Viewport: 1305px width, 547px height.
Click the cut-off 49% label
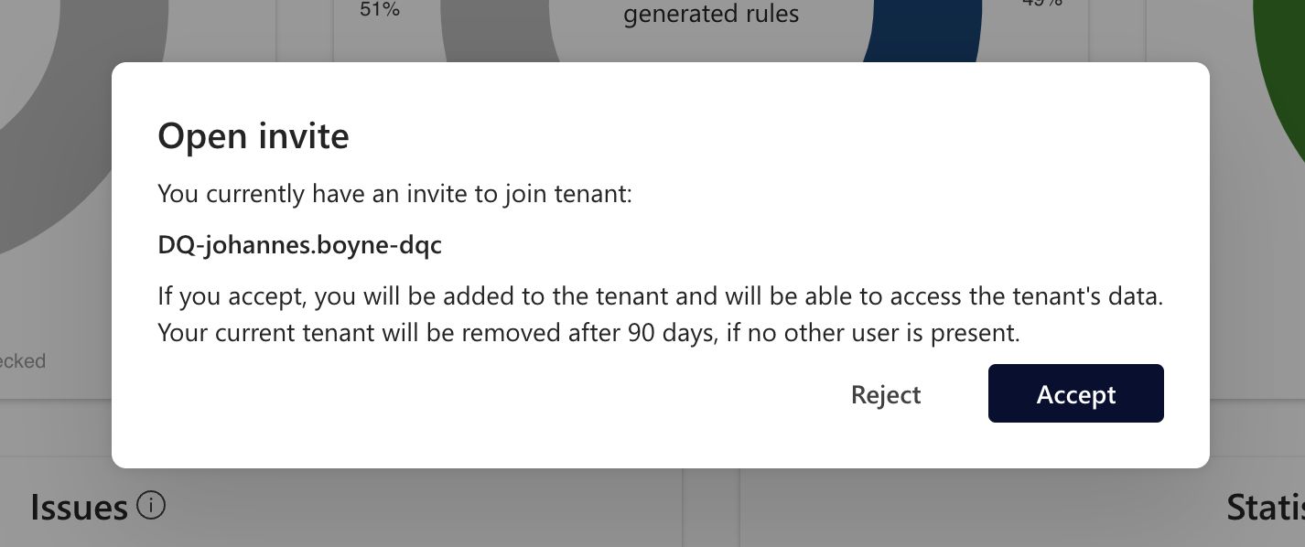pos(1041,4)
